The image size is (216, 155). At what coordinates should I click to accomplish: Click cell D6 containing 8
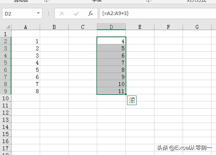click(x=111, y=69)
